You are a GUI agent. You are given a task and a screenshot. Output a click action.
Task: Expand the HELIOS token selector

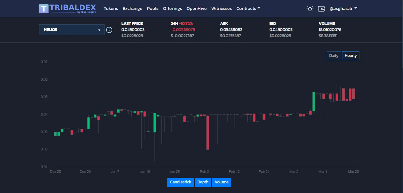[x=71, y=30]
